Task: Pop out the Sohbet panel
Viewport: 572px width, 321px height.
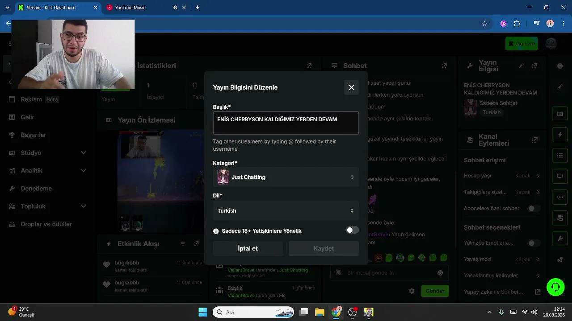Action: (x=444, y=66)
